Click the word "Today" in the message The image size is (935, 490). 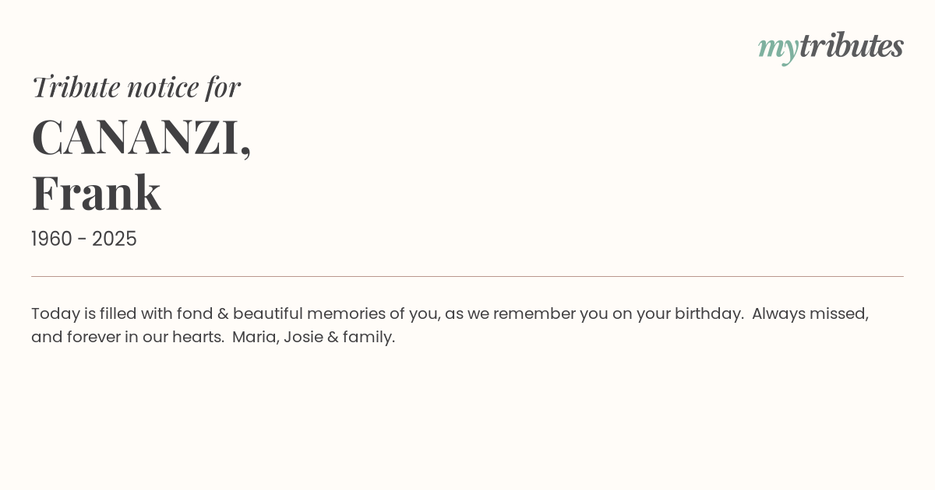click(x=55, y=314)
